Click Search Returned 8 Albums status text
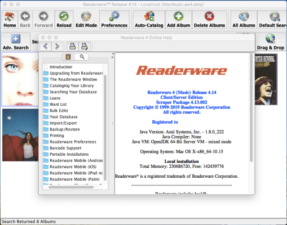287x225 pixels. [x=29, y=221]
